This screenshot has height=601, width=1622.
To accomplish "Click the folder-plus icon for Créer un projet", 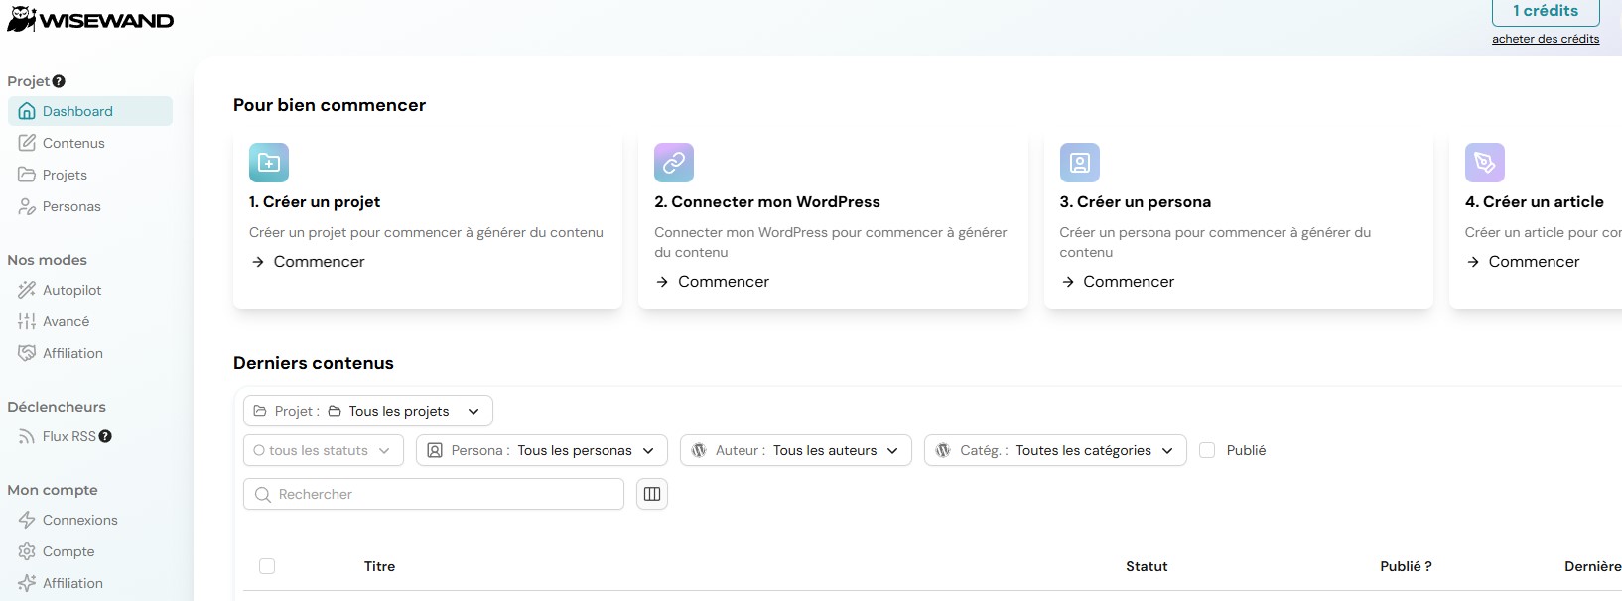I will tap(269, 163).
